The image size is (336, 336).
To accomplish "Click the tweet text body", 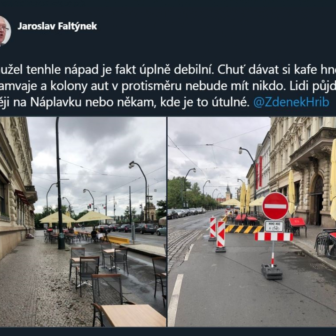I will click(x=168, y=86).
